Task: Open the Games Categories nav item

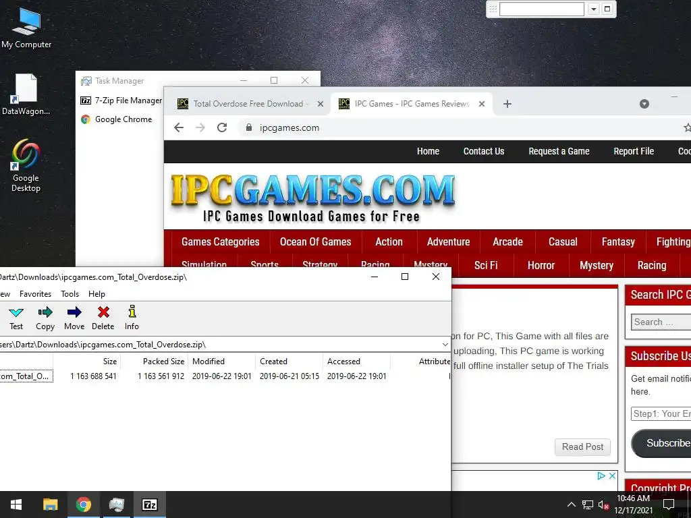Action: 221,242
